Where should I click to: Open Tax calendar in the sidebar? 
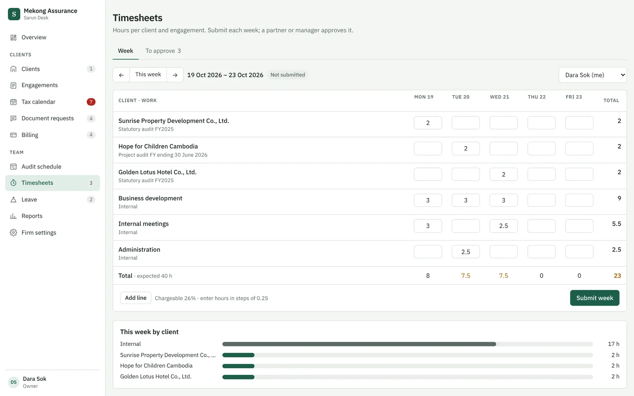coord(52,102)
